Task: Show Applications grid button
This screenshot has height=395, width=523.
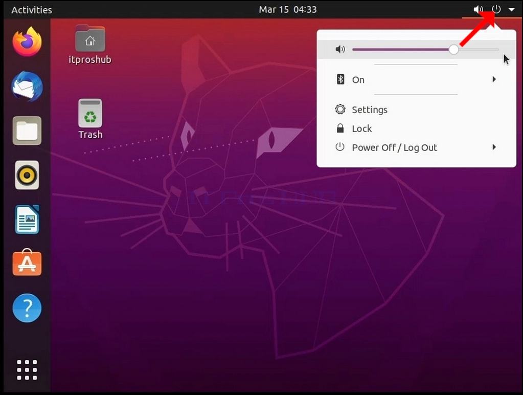Action: click(27, 370)
